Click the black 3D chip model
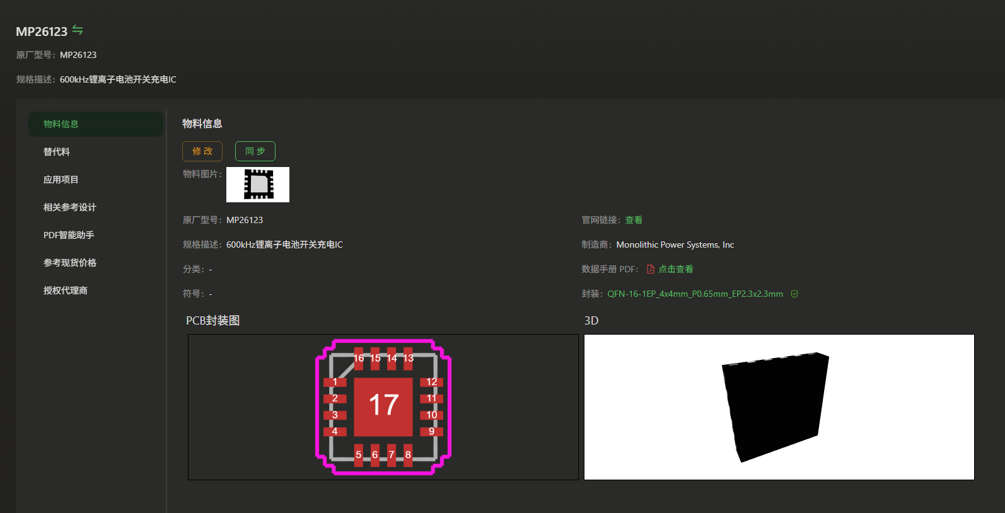This screenshot has width=1005, height=513. tap(776, 406)
